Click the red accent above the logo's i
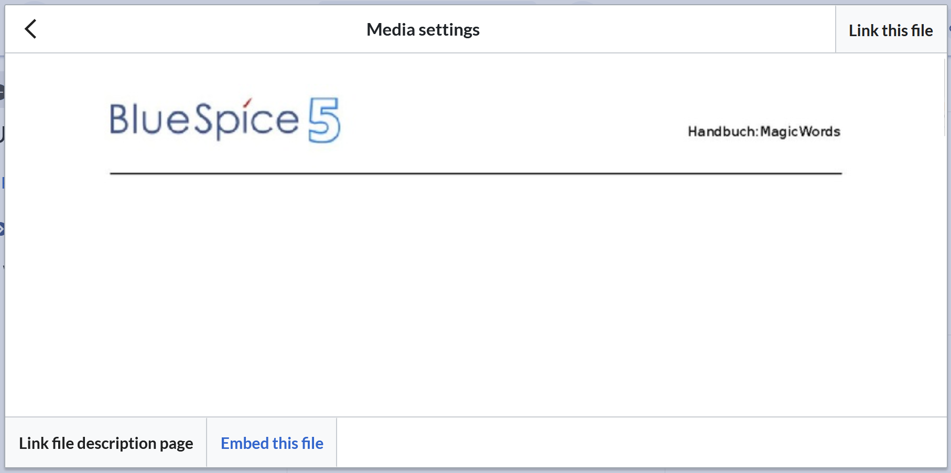951x473 pixels. (247, 102)
